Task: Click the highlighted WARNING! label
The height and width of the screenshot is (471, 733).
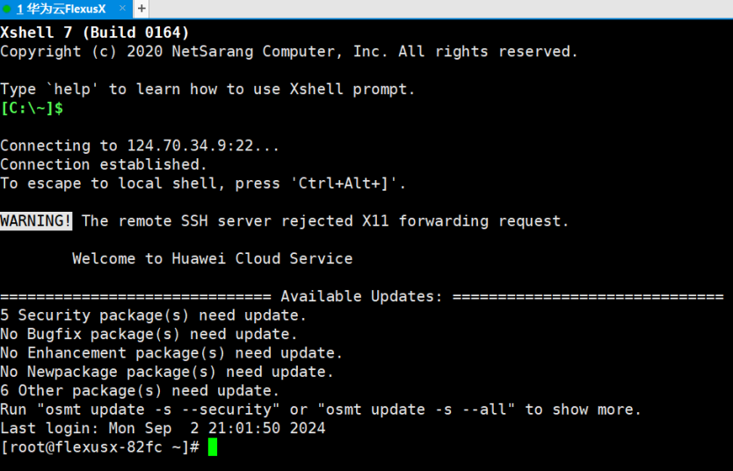Action: tap(36, 221)
